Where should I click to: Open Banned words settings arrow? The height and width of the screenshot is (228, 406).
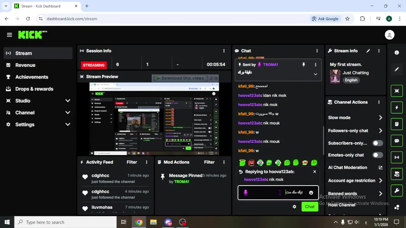click(x=380, y=193)
